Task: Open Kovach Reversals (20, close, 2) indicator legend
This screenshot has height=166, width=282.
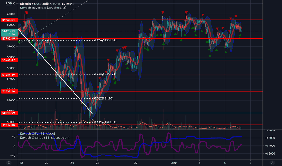Action: pos(43,8)
